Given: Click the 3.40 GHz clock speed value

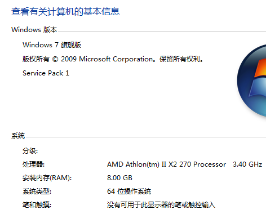Looking at the screenshot, I should 247,164.
